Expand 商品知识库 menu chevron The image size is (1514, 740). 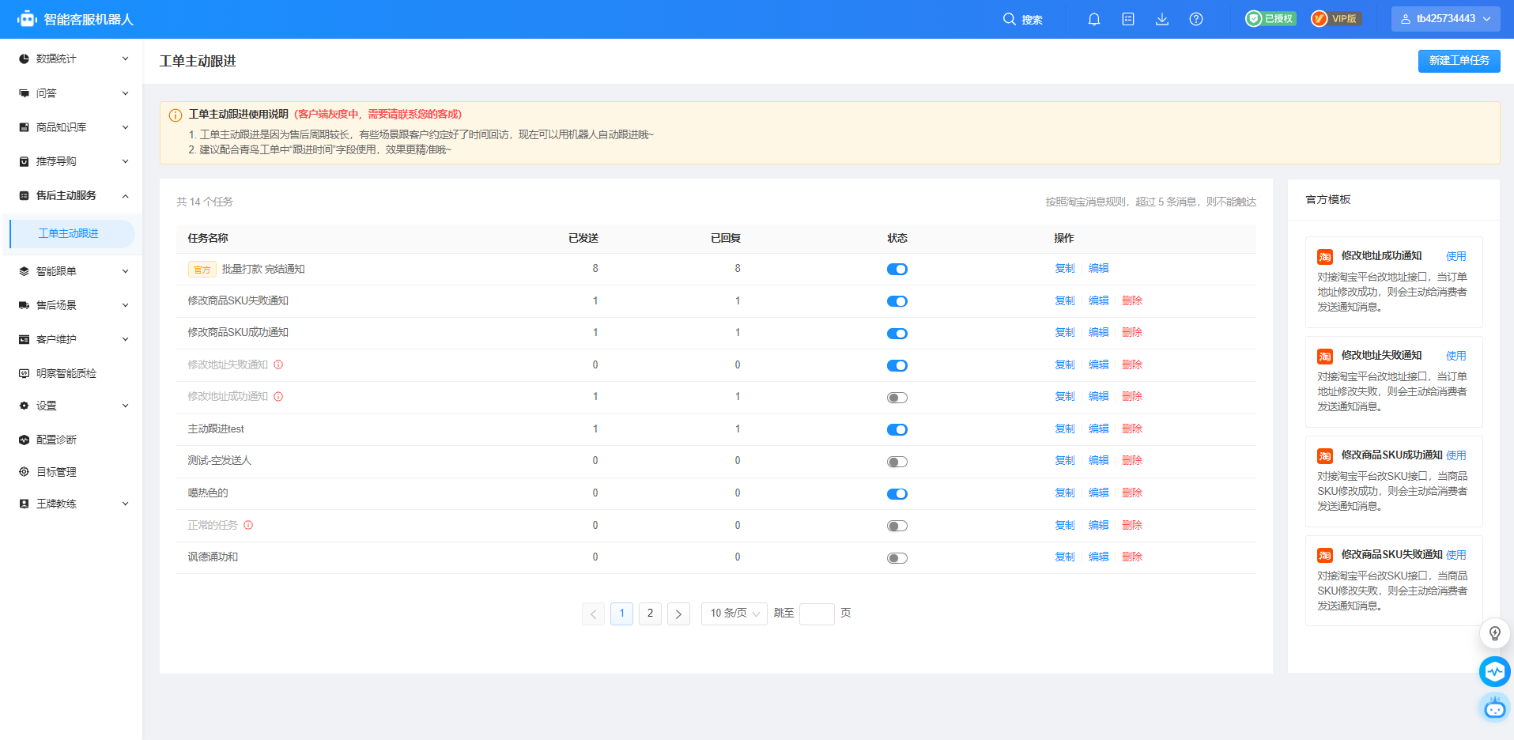coord(125,127)
